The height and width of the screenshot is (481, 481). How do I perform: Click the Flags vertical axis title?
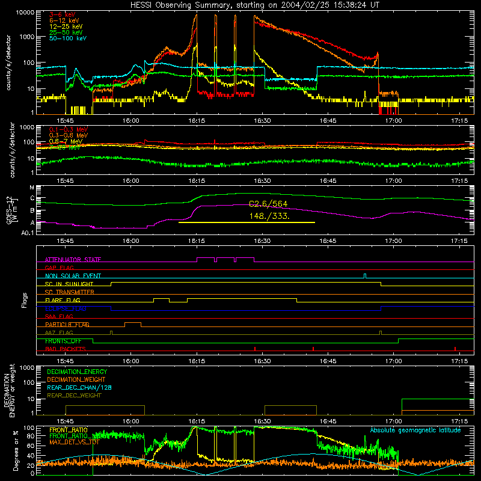[x=25, y=300]
